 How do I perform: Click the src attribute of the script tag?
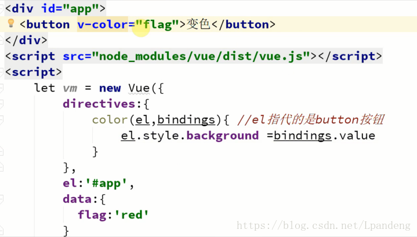tap(74, 56)
